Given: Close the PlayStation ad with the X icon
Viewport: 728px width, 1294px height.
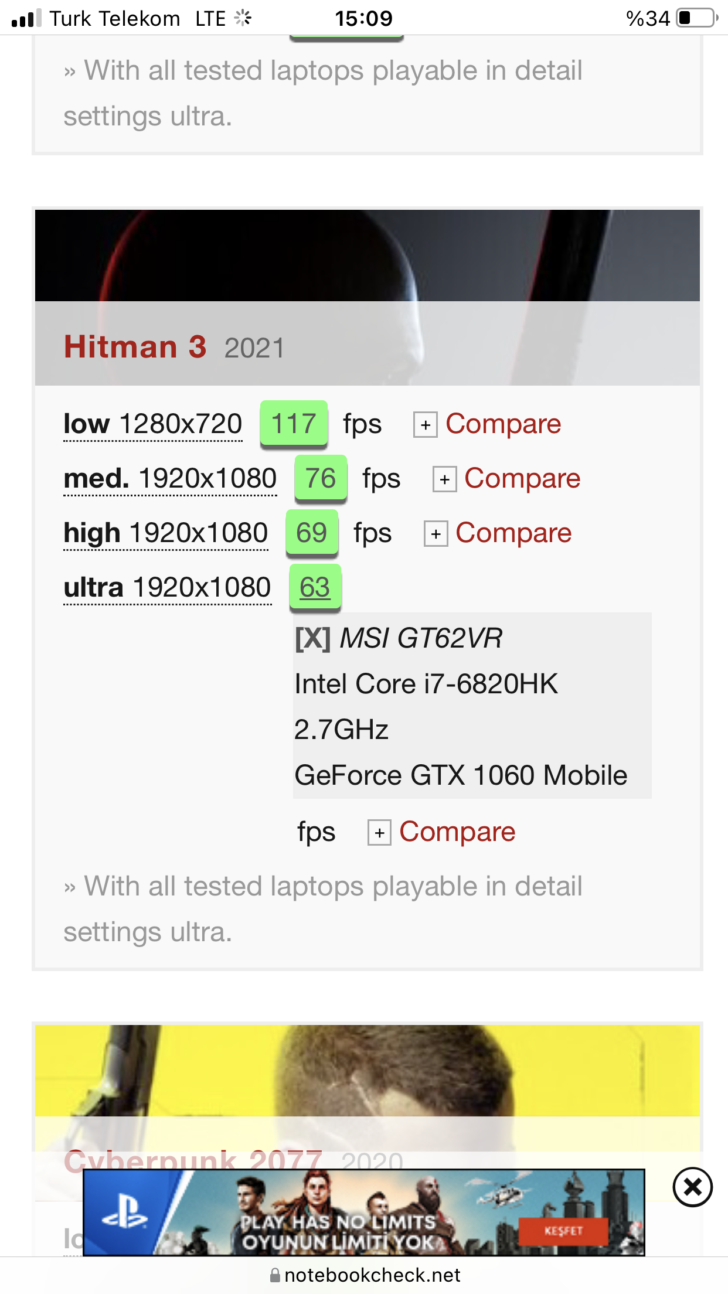Looking at the screenshot, I should 692,1187.
